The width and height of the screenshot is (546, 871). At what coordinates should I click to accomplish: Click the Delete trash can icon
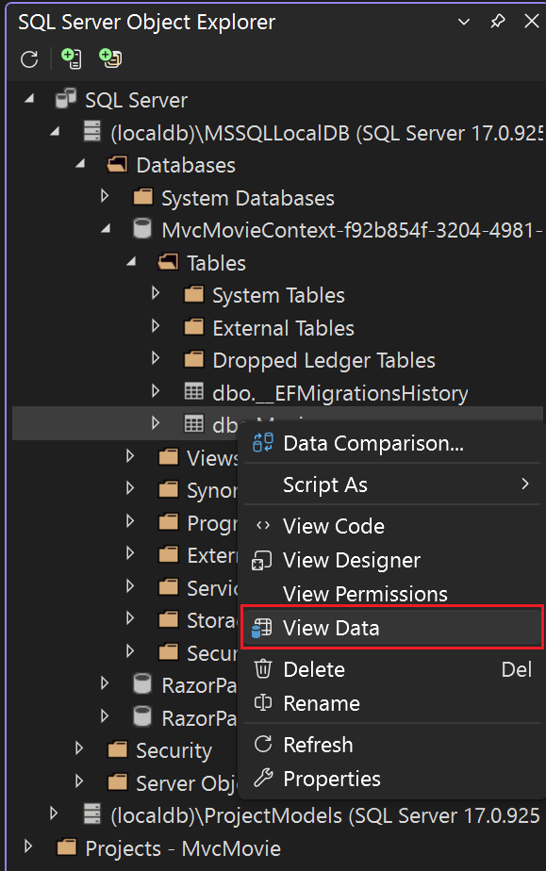click(x=263, y=668)
